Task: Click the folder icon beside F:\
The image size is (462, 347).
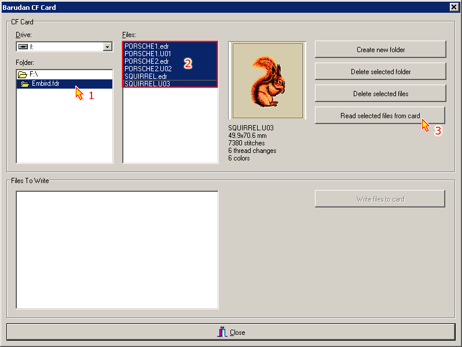Action: point(23,75)
